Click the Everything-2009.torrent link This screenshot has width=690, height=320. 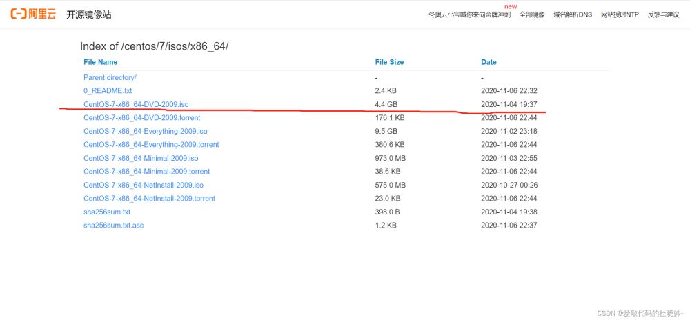(x=151, y=145)
